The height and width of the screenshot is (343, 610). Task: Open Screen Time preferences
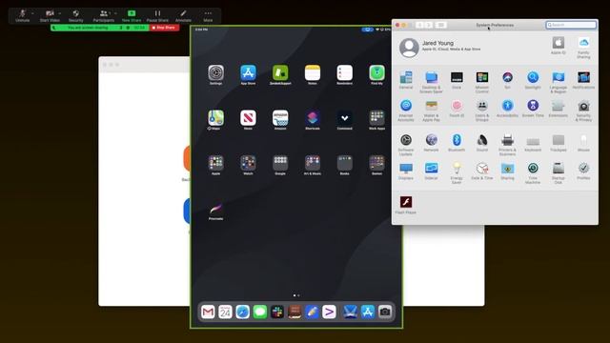pos(533,109)
